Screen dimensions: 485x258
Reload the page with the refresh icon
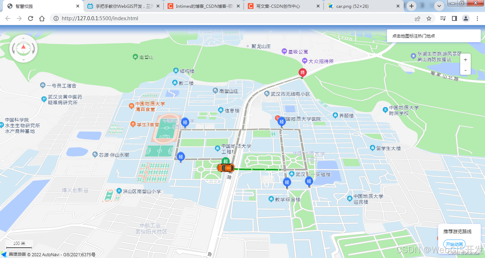(31, 18)
